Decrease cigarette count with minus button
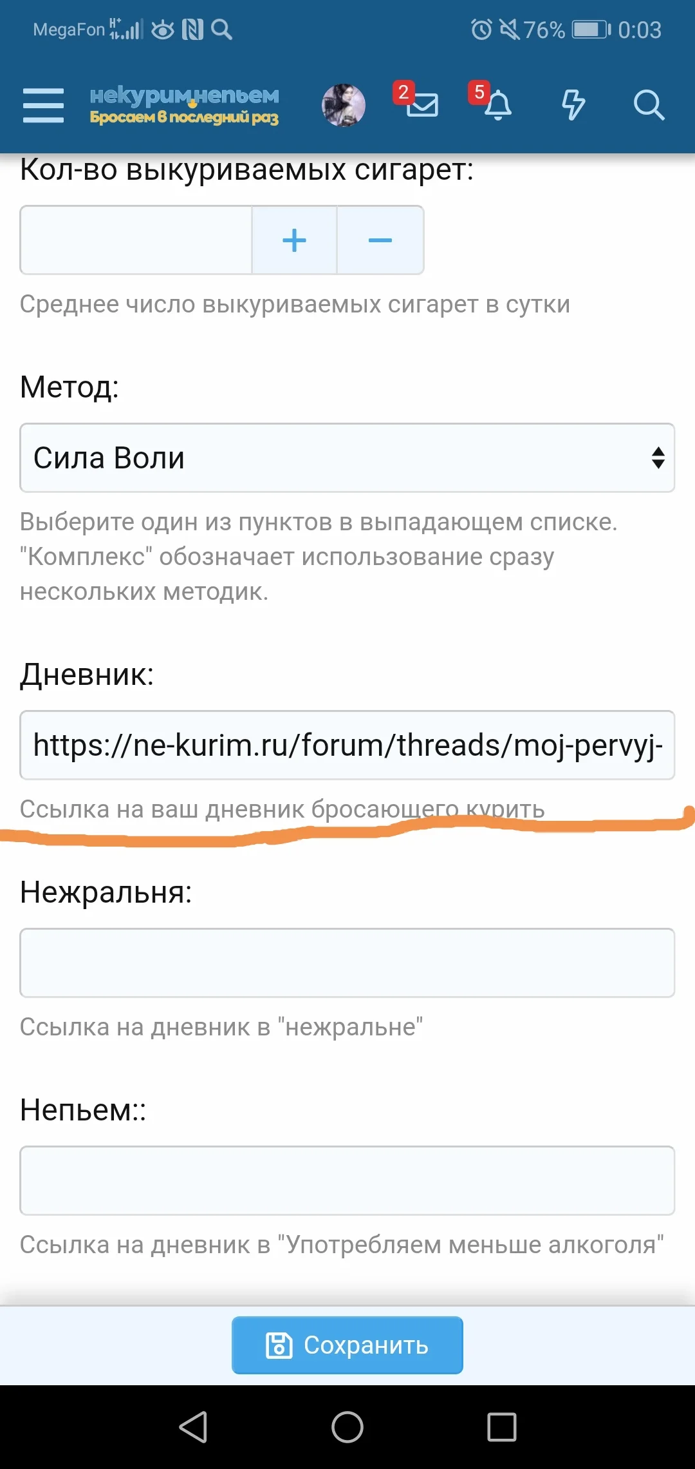695x1469 pixels. [380, 240]
